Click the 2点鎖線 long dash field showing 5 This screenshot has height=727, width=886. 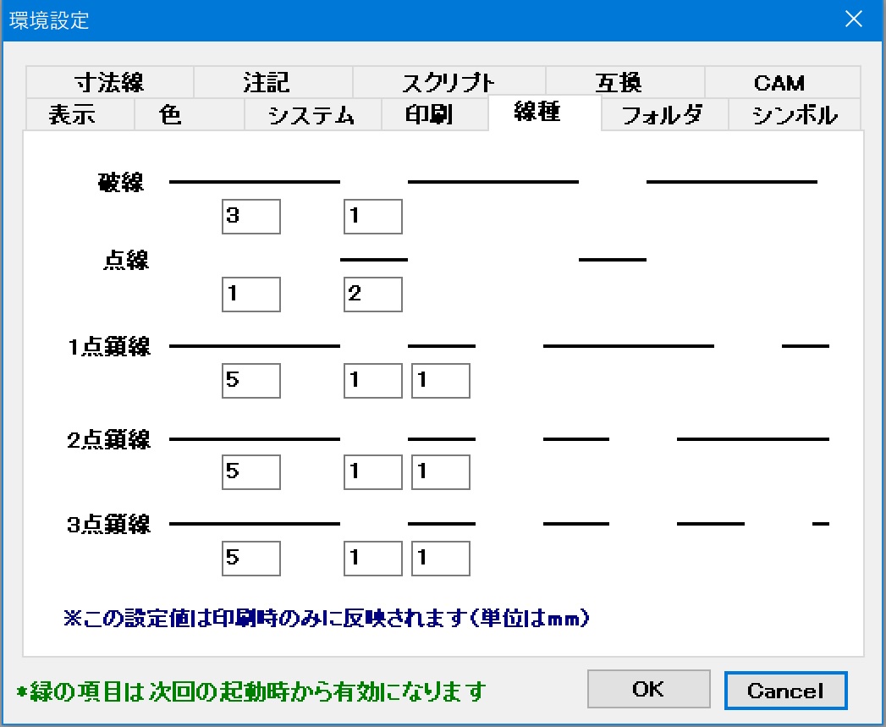[x=250, y=472]
